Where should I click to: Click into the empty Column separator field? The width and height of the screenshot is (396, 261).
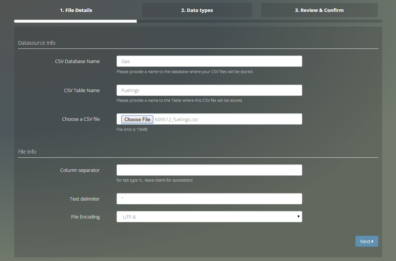pyautogui.click(x=209, y=170)
